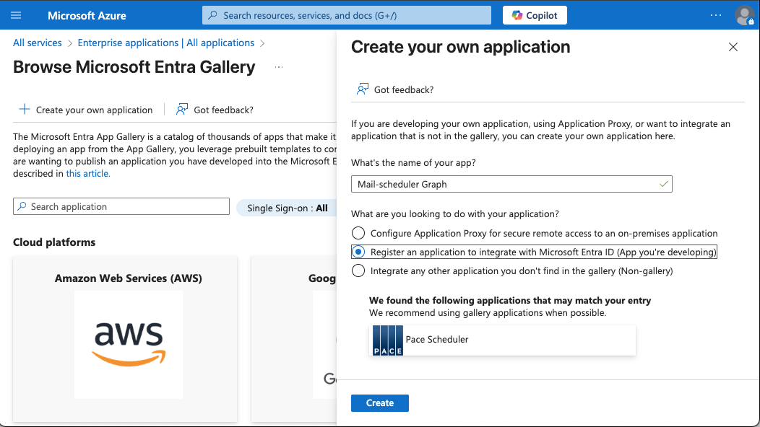Select Register an application with Entra ID
The image size is (760, 427).
click(x=358, y=252)
